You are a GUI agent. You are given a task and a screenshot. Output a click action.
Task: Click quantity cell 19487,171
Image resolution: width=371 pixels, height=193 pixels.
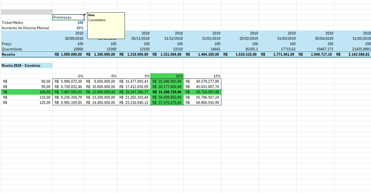(x=315, y=49)
